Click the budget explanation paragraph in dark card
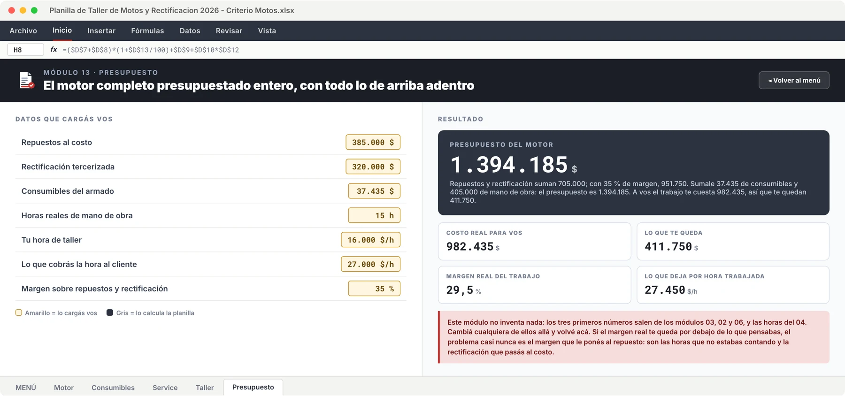 pyautogui.click(x=628, y=192)
